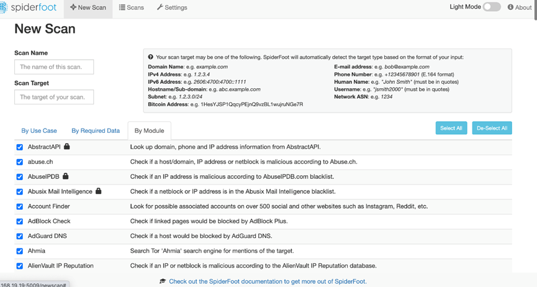
Task: Click the AdGuard DNS module name
Action: click(x=47, y=236)
